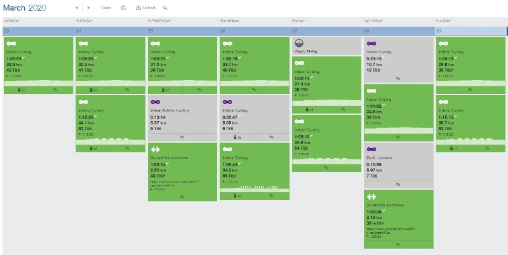The width and height of the screenshot is (508, 255).
Task: Open the kettlebell compliance icon on Monday's ride
Action: pos(21,90)
